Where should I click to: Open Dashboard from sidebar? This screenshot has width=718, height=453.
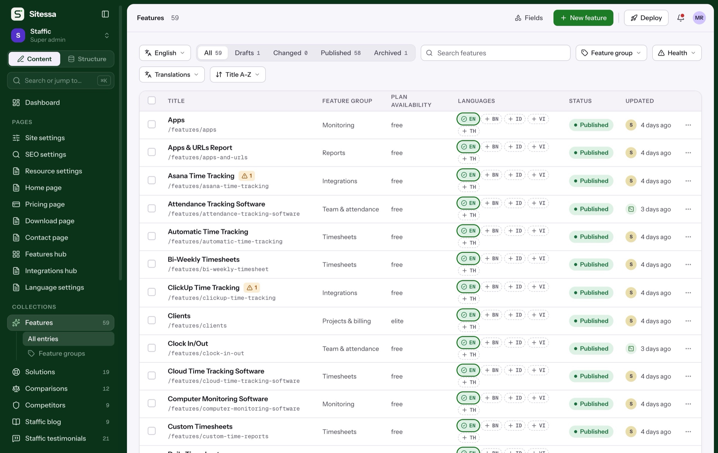click(61, 103)
